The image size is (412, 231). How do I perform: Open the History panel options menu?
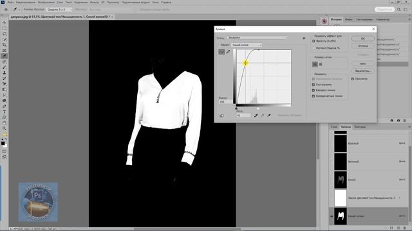(x=409, y=19)
